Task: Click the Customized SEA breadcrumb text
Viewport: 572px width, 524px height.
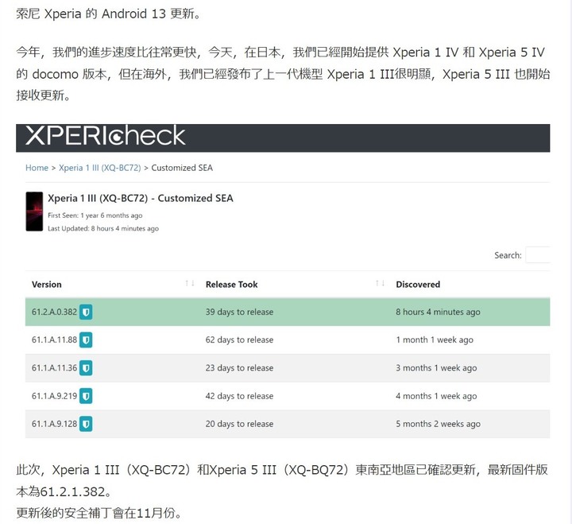Action: pos(182,168)
